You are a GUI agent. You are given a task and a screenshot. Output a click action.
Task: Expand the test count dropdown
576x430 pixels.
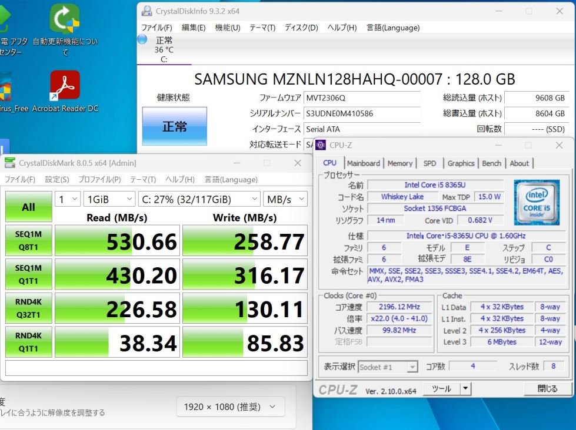[x=68, y=199]
